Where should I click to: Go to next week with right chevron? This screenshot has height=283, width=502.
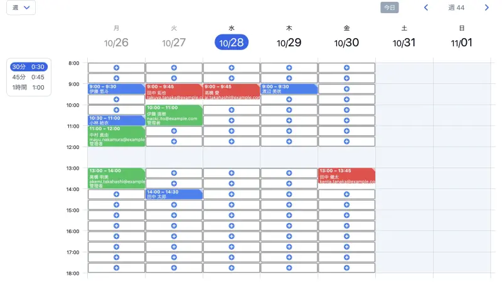tap(487, 8)
